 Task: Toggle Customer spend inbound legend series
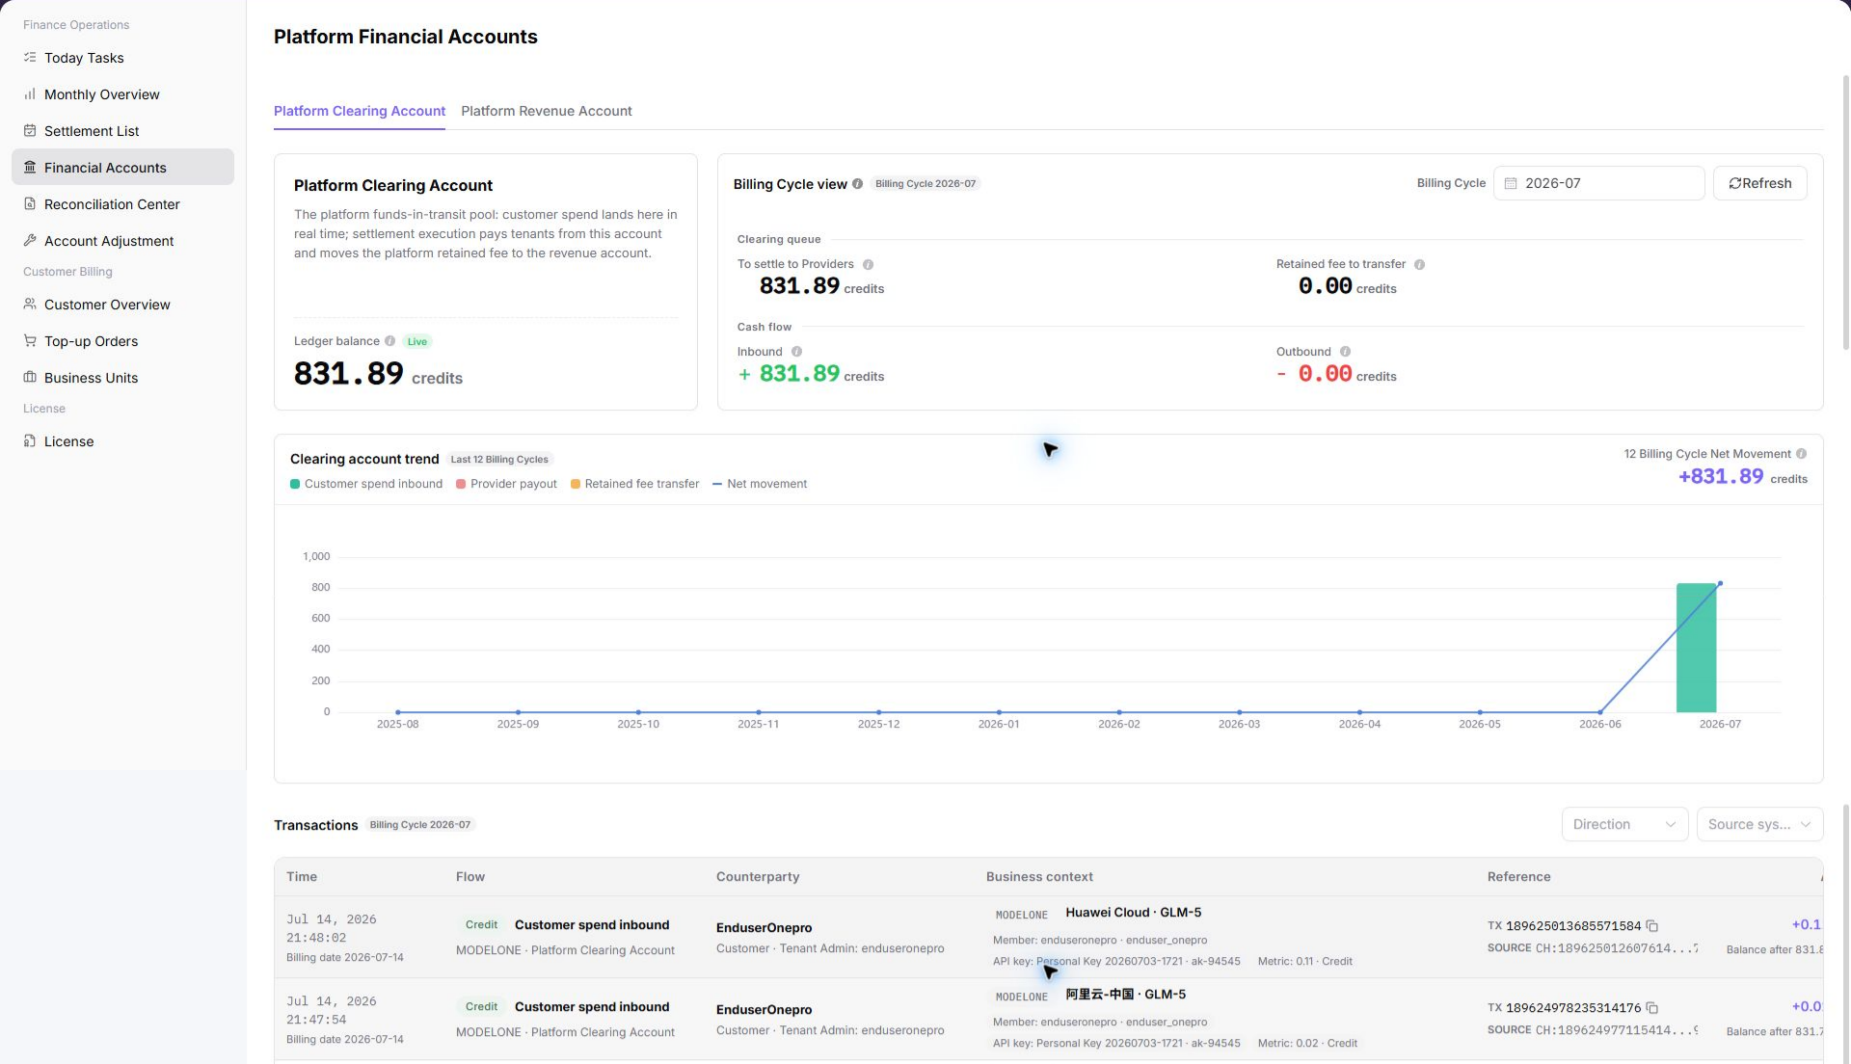pyautogui.click(x=366, y=484)
